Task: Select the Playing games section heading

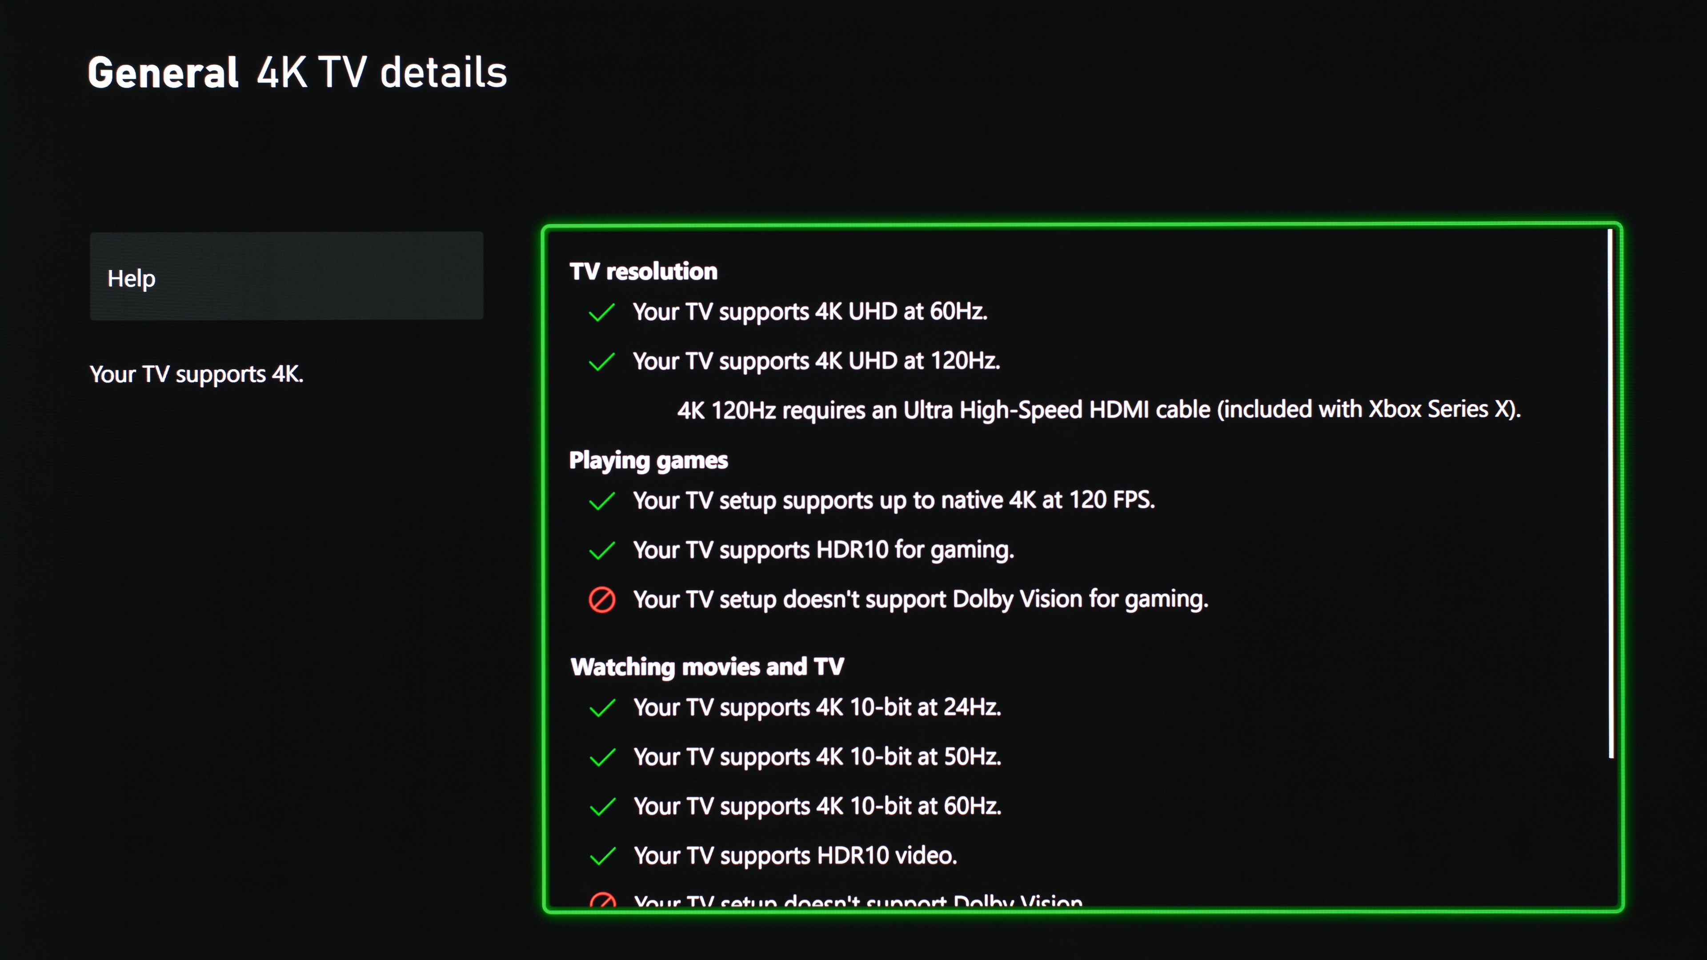Action: coord(648,460)
